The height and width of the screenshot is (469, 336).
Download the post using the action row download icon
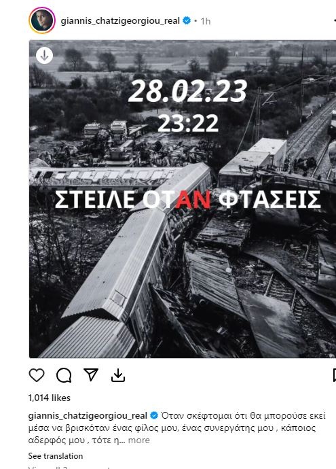click(x=118, y=375)
